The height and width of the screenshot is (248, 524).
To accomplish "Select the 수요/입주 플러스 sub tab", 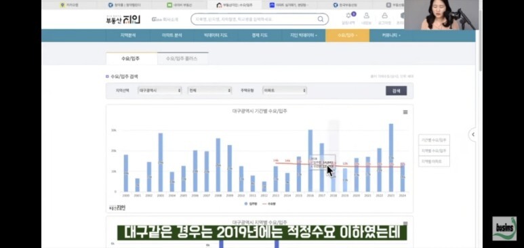I will (x=182, y=58).
